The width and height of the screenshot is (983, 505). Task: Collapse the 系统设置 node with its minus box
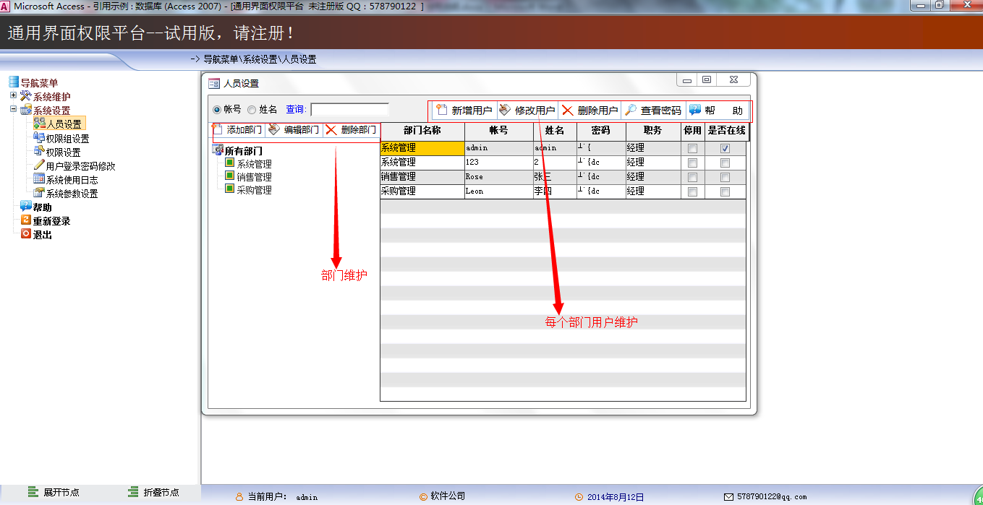click(x=13, y=110)
